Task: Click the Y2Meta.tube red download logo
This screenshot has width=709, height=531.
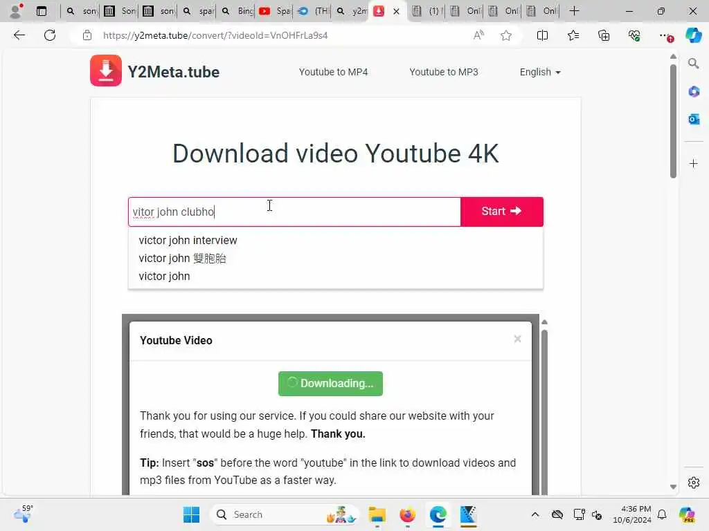Action: [x=106, y=71]
